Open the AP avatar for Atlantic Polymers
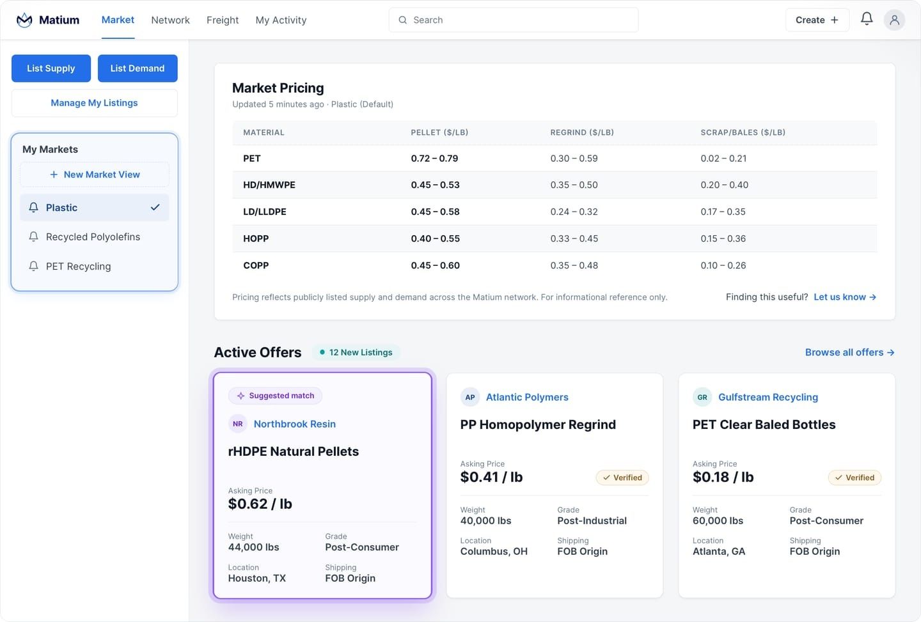The image size is (921, 622). pyautogui.click(x=470, y=397)
